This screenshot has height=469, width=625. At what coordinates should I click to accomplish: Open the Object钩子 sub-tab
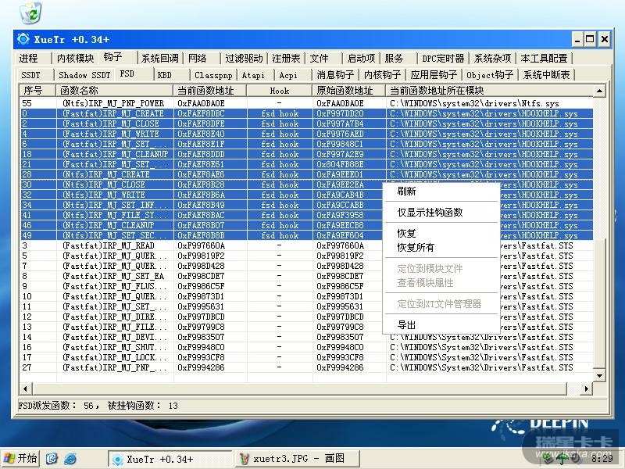pos(490,75)
